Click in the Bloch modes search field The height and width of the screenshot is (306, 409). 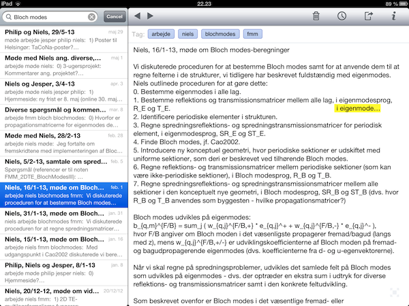(50, 17)
